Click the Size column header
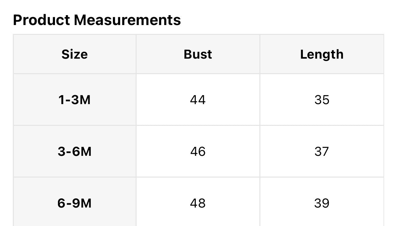 click(x=75, y=54)
